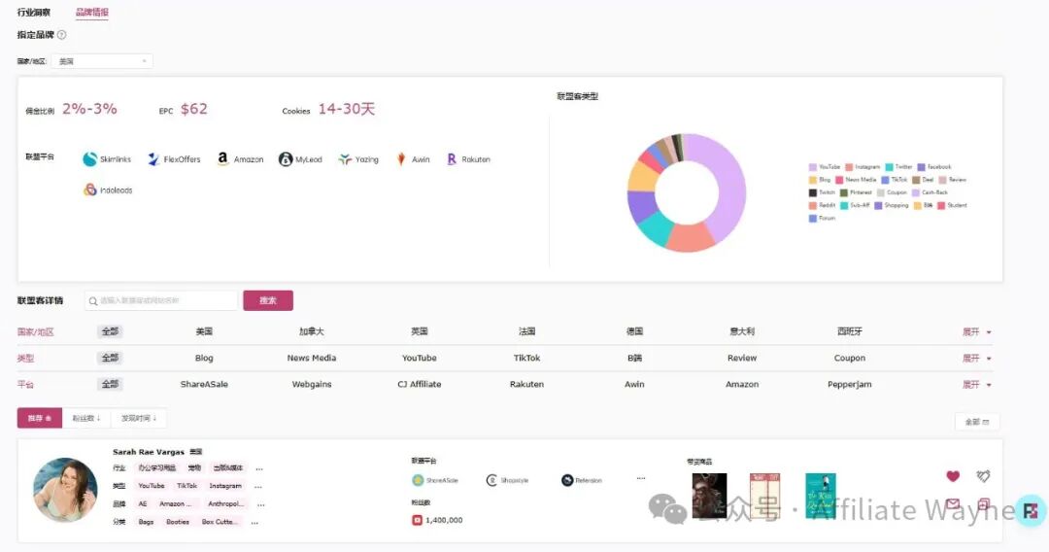This screenshot has height=552, width=1049.
Task: Toggle the Instagram series in the chart legend
Action: click(863, 166)
